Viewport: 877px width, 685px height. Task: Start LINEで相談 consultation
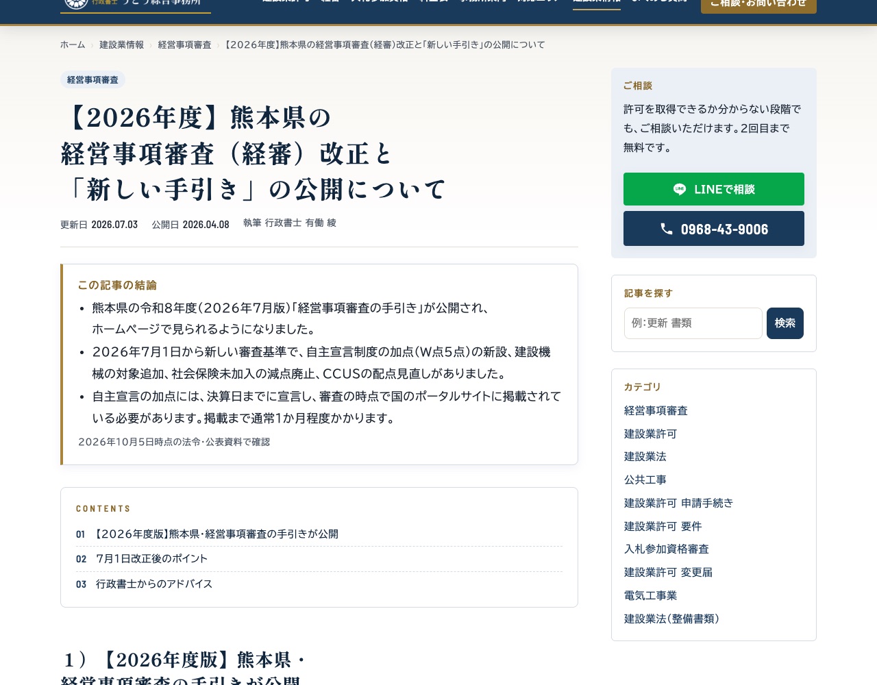[714, 189]
